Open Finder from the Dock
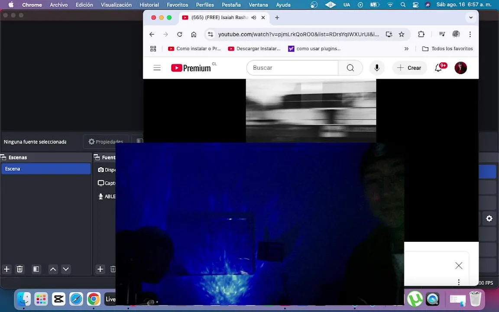 tap(24, 299)
